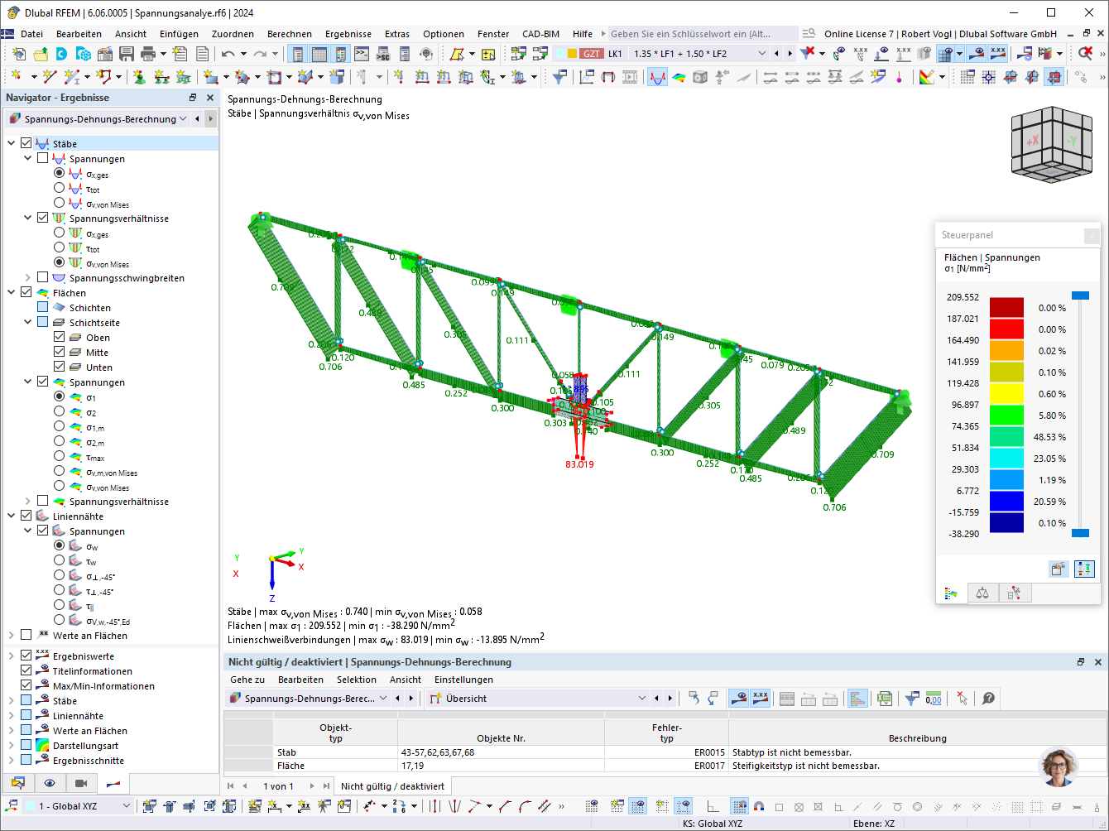Export table to Excel icon
This screenshot has height=831, width=1109.
(885, 699)
